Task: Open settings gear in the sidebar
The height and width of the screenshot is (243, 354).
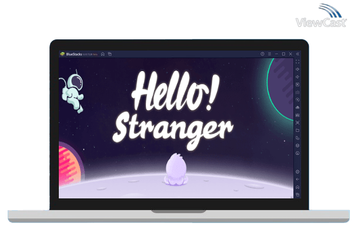Action: click(298, 172)
